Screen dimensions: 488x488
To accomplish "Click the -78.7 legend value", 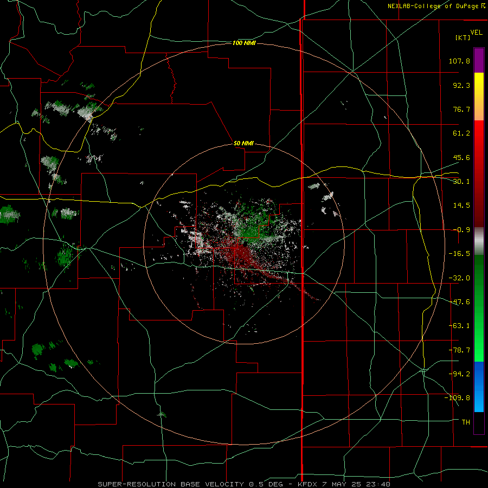I will (459, 350).
